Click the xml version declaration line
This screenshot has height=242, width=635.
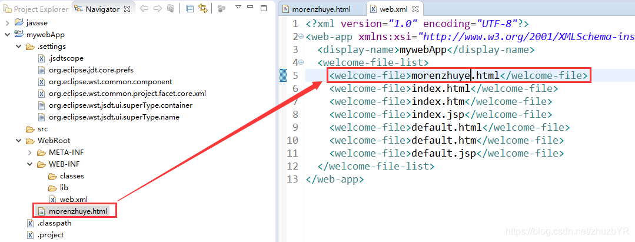(x=417, y=24)
